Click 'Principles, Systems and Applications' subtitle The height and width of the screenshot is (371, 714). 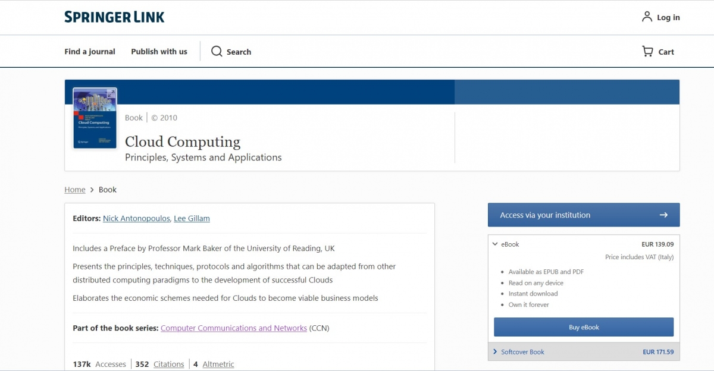tap(203, 158)
